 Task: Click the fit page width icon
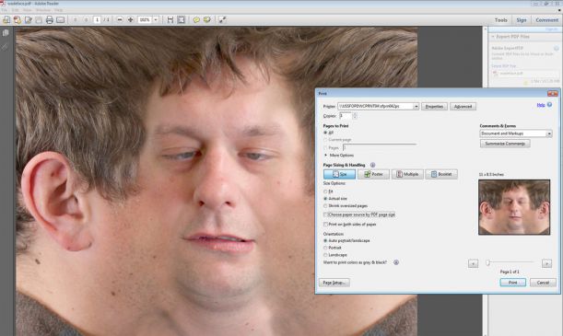pos(170,19)
